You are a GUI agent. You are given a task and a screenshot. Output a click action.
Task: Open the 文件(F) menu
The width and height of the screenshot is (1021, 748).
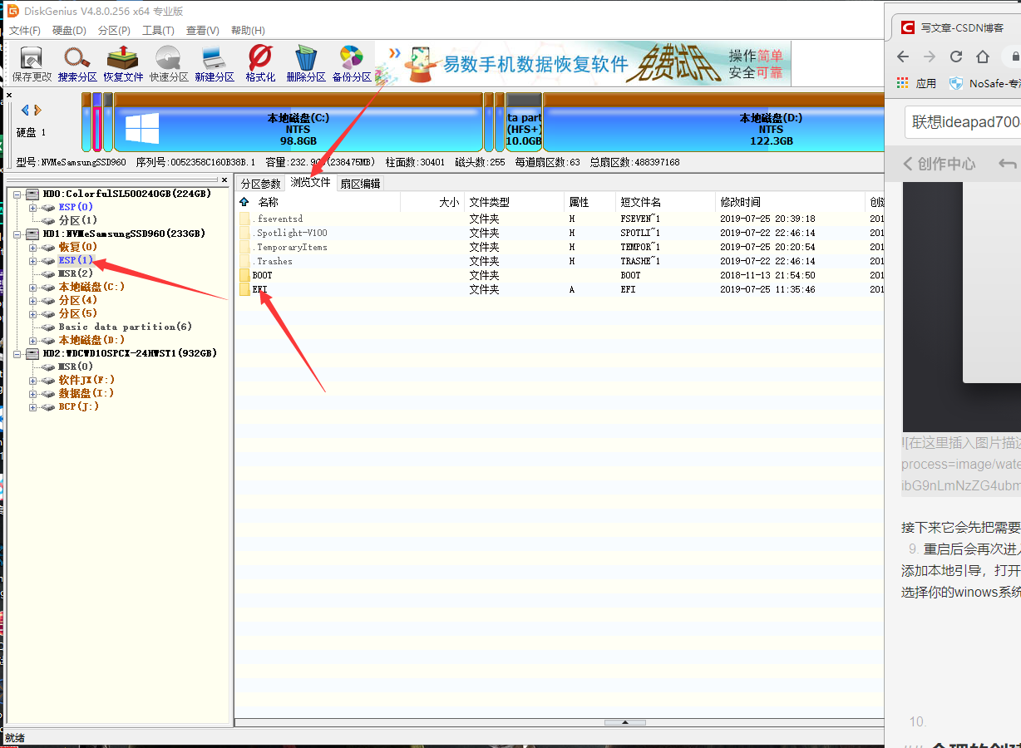coord(25,31)
